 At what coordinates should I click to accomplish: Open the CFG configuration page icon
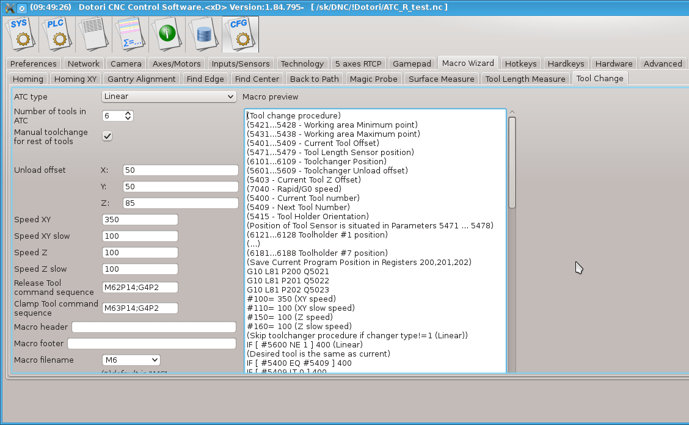click(241, 34)
